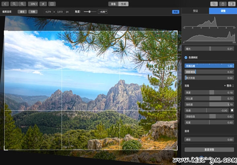The width and height of the screenshot is (237, 165).
Task: Adjust the 粒度 granularity slider 0.50
Action: pos(209,122)
